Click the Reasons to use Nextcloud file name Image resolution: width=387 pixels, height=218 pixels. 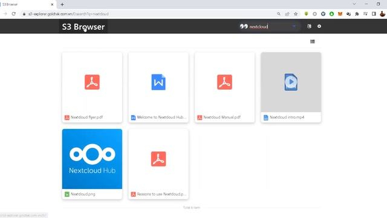pyautogui.click(x=161, y=194)
